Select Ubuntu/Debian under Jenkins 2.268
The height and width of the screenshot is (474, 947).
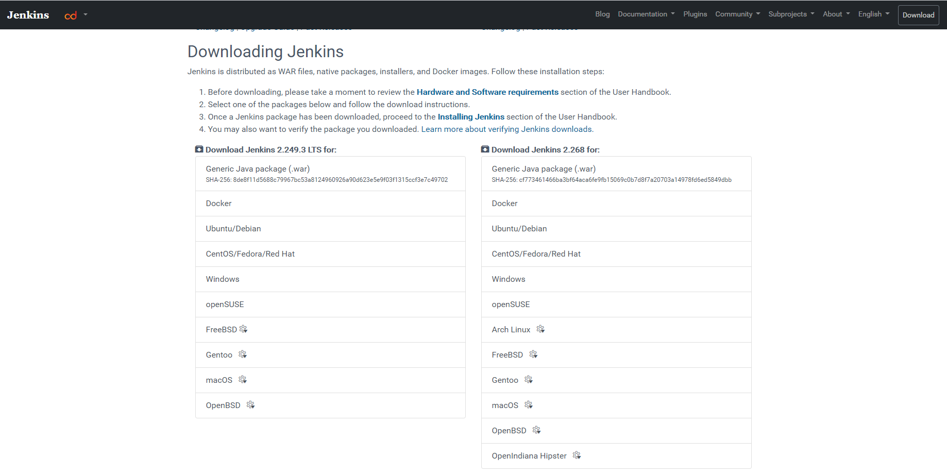coord(616,229)
